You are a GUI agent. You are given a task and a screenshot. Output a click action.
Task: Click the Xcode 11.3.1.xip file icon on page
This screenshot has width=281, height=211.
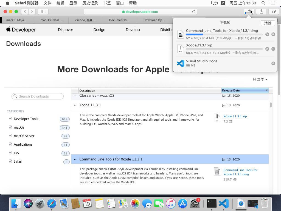pos(217,118)
